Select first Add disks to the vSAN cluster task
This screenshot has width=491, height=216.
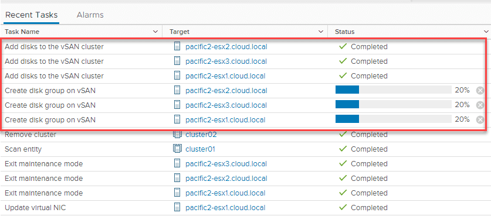point(54,47)
